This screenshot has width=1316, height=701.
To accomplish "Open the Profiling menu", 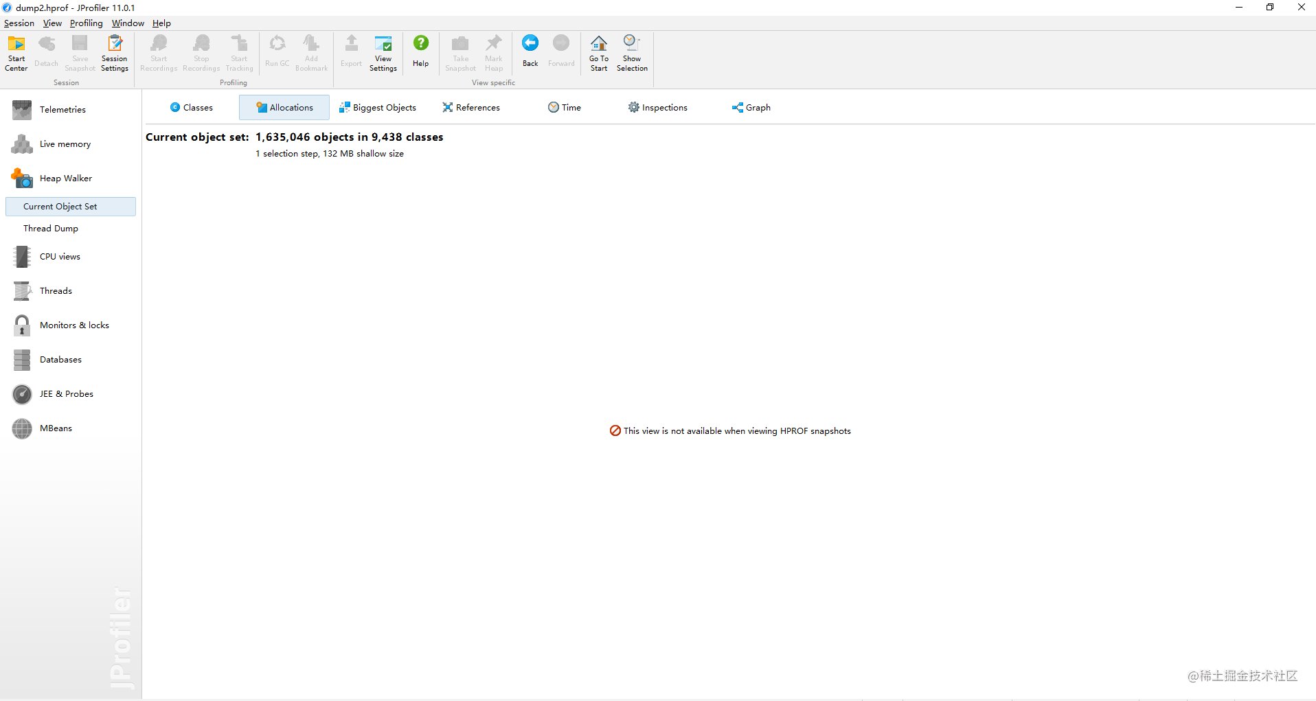I will coord(87,23).
